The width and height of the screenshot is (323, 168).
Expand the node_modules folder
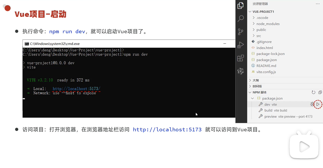pos(254,23)
